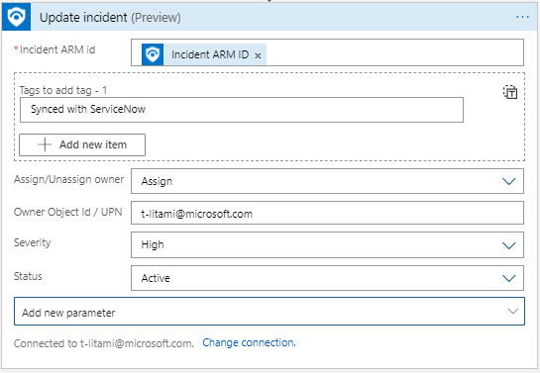Click the chevron arrow on the Assign field
The image size is (540, 373).
pyautogui.click(x=508, y=181)
